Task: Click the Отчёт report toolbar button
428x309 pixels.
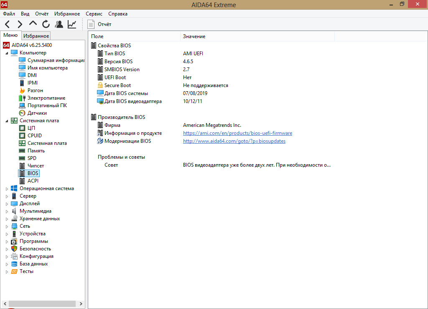Action: [x=99, y=24]
